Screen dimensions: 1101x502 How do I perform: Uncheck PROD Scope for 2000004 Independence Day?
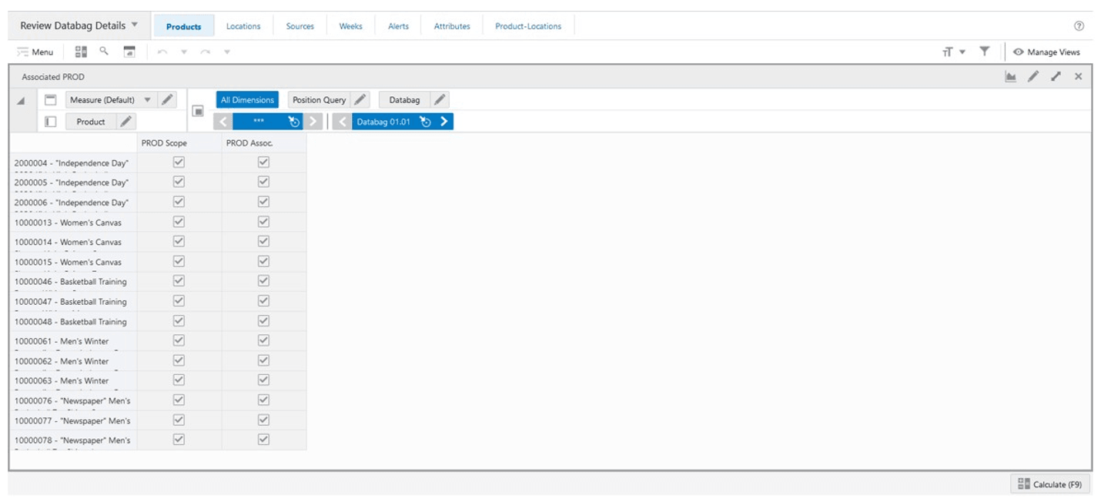pyautogui.click(x=177, y=162)
